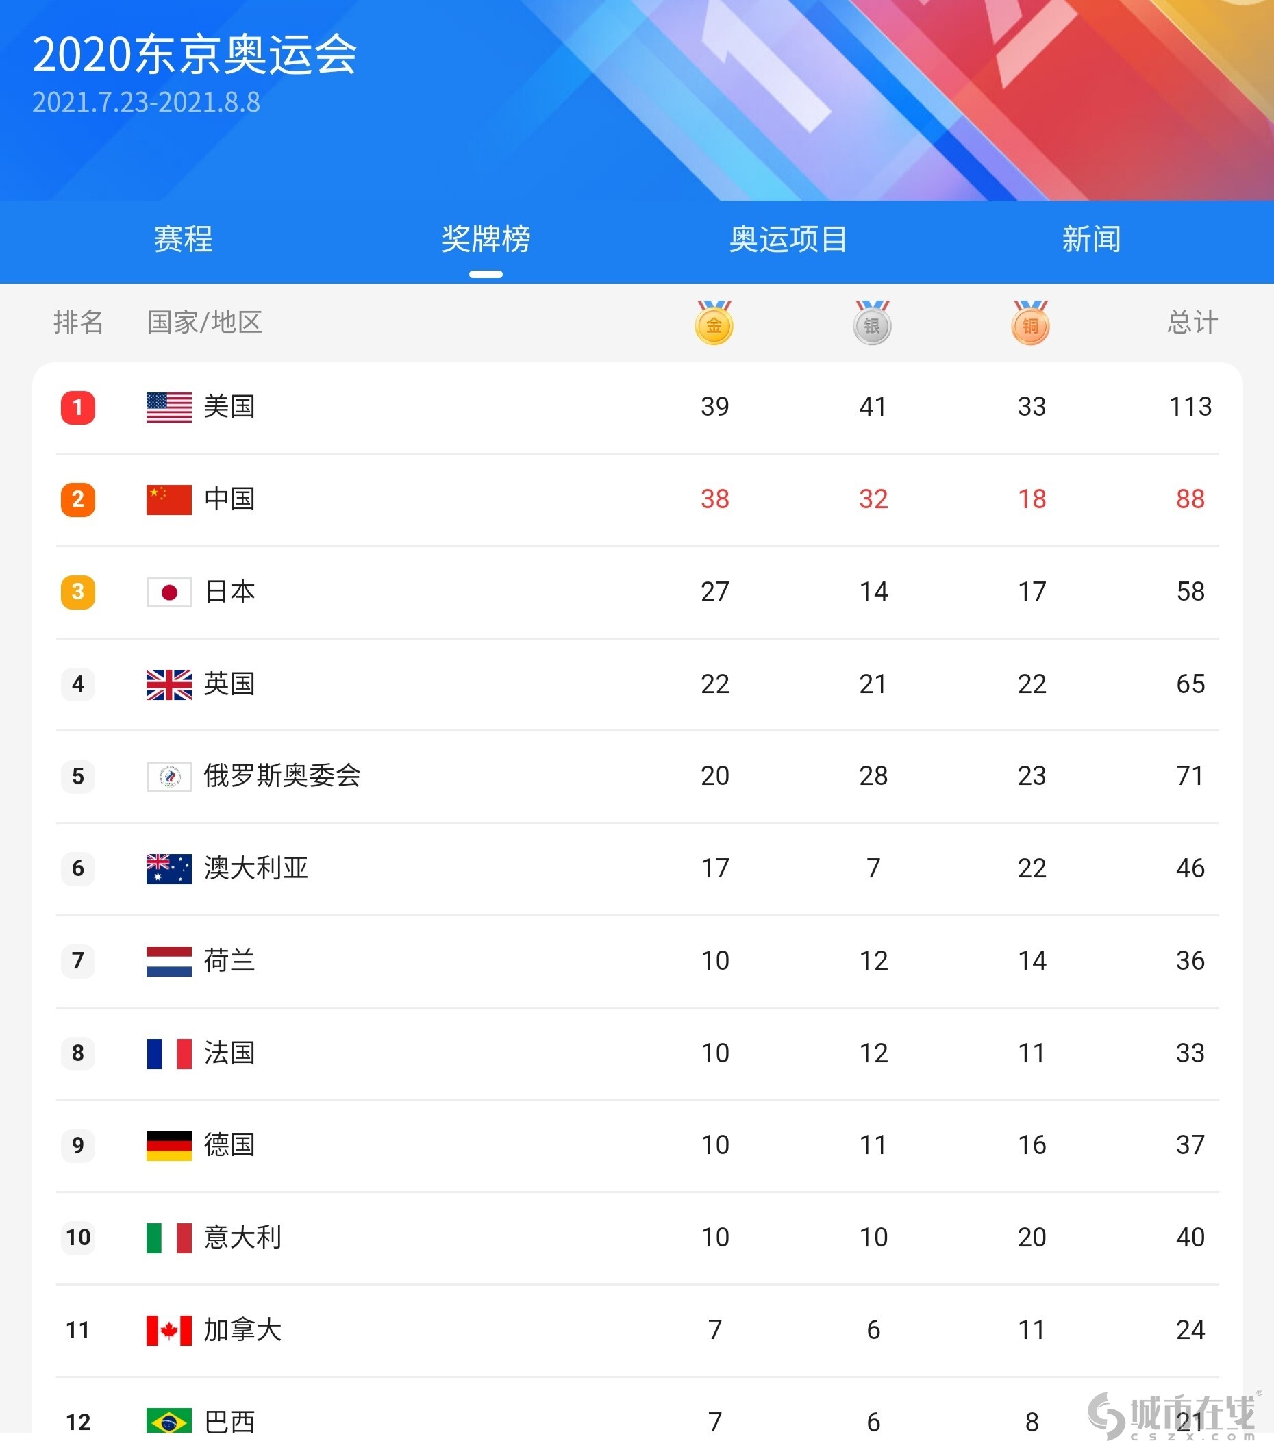1274x1454 pixels.
Task: Open the 赛程 schedule tab
Action: click(184, 239)
